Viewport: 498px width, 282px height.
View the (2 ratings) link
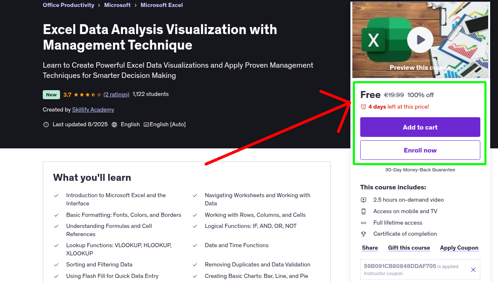pos(116,94)
